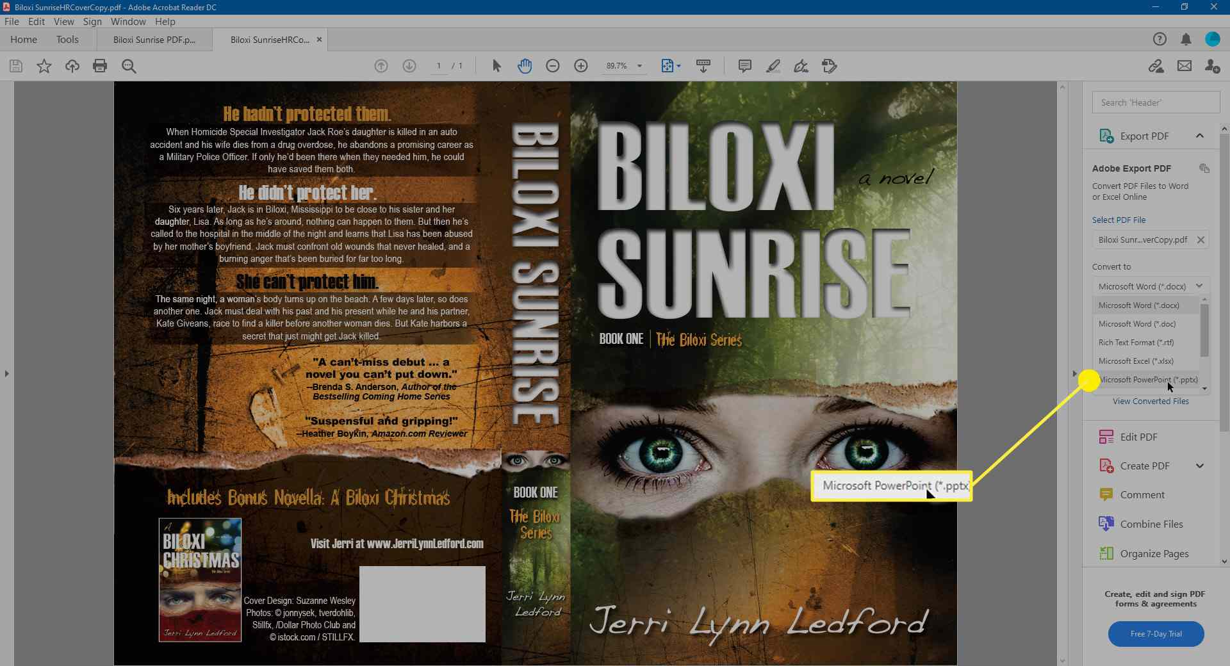Open the Create PDF tool

(x=1144, y=466)
